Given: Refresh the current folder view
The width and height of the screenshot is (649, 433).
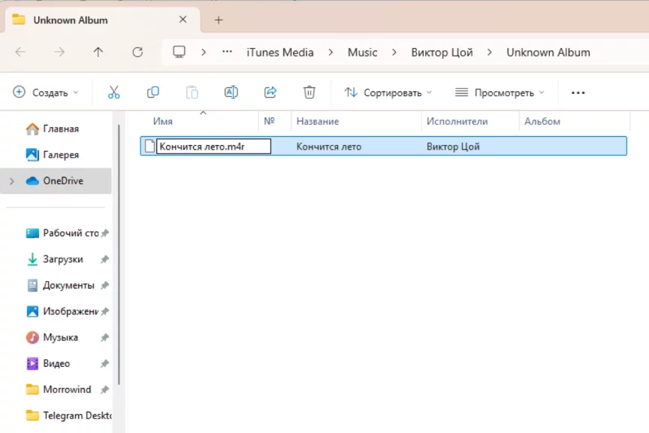Looking at the screenshot, I should coord(137,52).
